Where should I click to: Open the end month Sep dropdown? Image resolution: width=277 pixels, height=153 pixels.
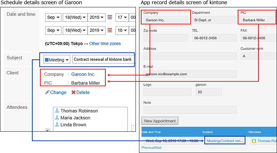(x=53, y=30)
